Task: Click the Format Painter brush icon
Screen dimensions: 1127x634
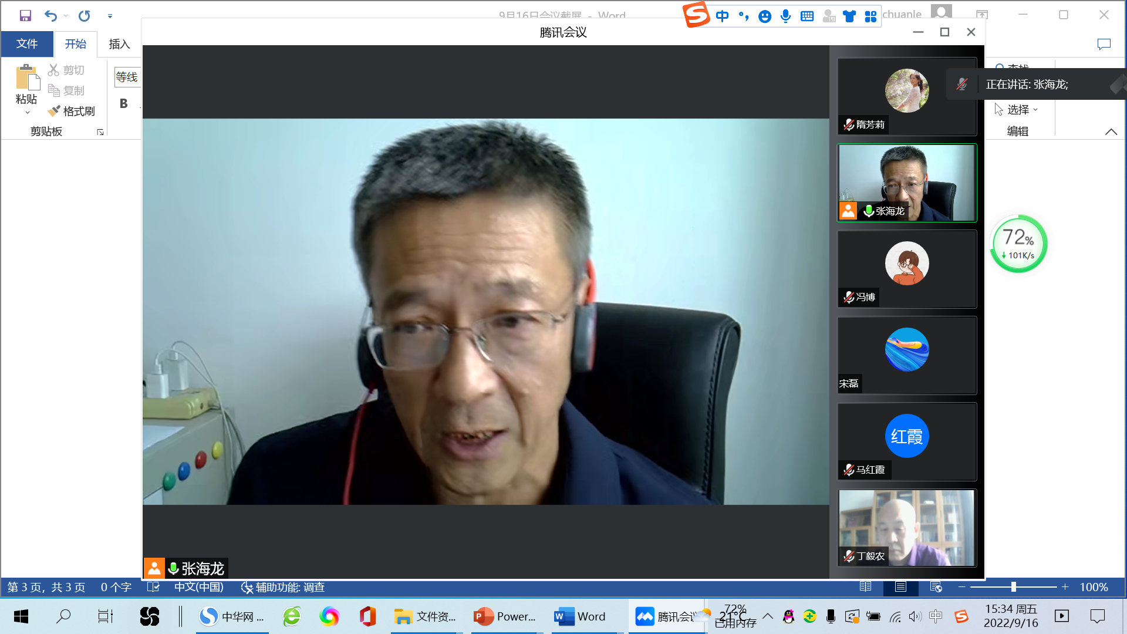Action: [54, 111]
